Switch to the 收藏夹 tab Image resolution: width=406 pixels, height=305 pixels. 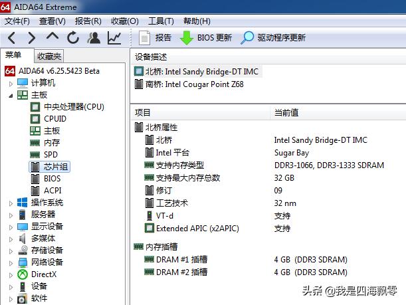(x=49, y=56)
